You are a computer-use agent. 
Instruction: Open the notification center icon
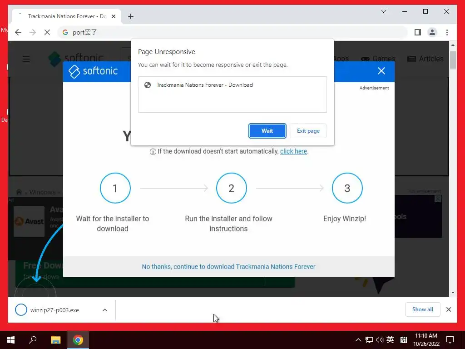pos(450,340)
